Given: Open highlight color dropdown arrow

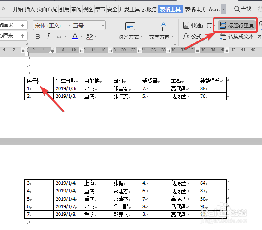Looking at the screenshot, I should (x=96, y=36).
